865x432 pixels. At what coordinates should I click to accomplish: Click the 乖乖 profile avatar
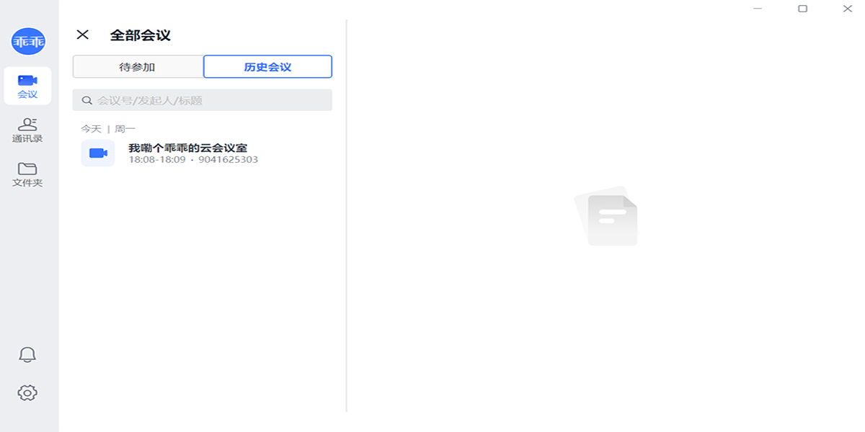(x=28, y=42)
